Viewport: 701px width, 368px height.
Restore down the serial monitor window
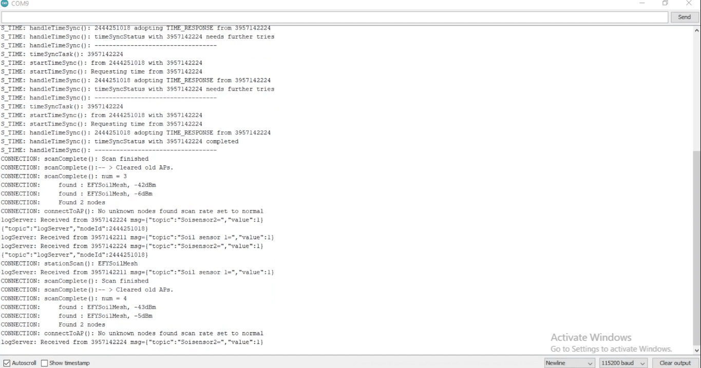666,4
